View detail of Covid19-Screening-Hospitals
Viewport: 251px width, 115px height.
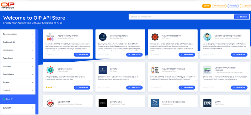pyautogui.click(x=239, y=55)
